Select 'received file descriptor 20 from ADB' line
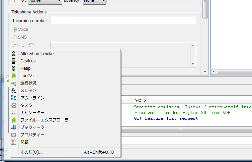252x162 pixels. click(x=182, y=113)
